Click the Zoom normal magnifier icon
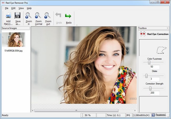The height and width of the screenshot is (119, 171). tap(38, 15)
